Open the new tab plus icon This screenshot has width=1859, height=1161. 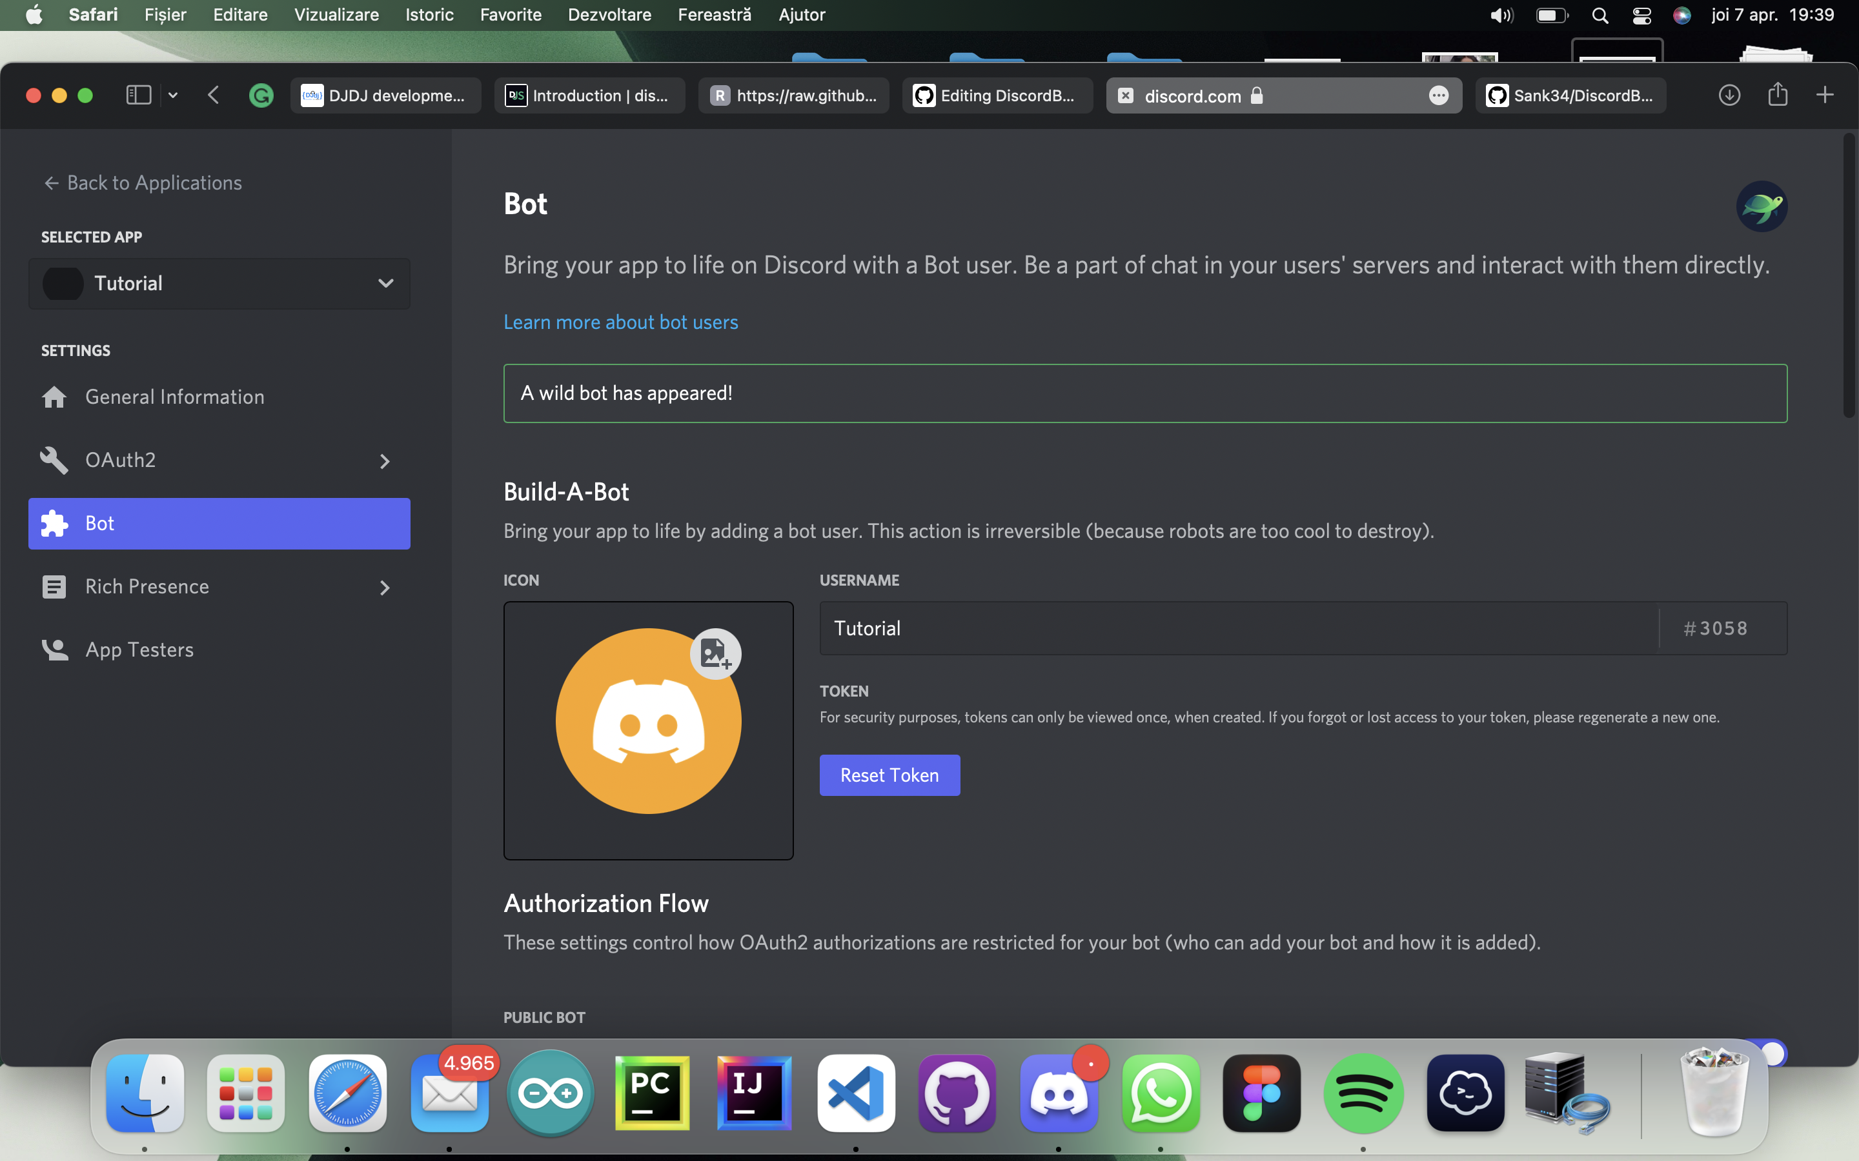coord(1824,95)
